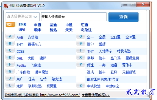Select 飞康达 courier
This screenshot has height=100, width=157.
pos(36,65)
